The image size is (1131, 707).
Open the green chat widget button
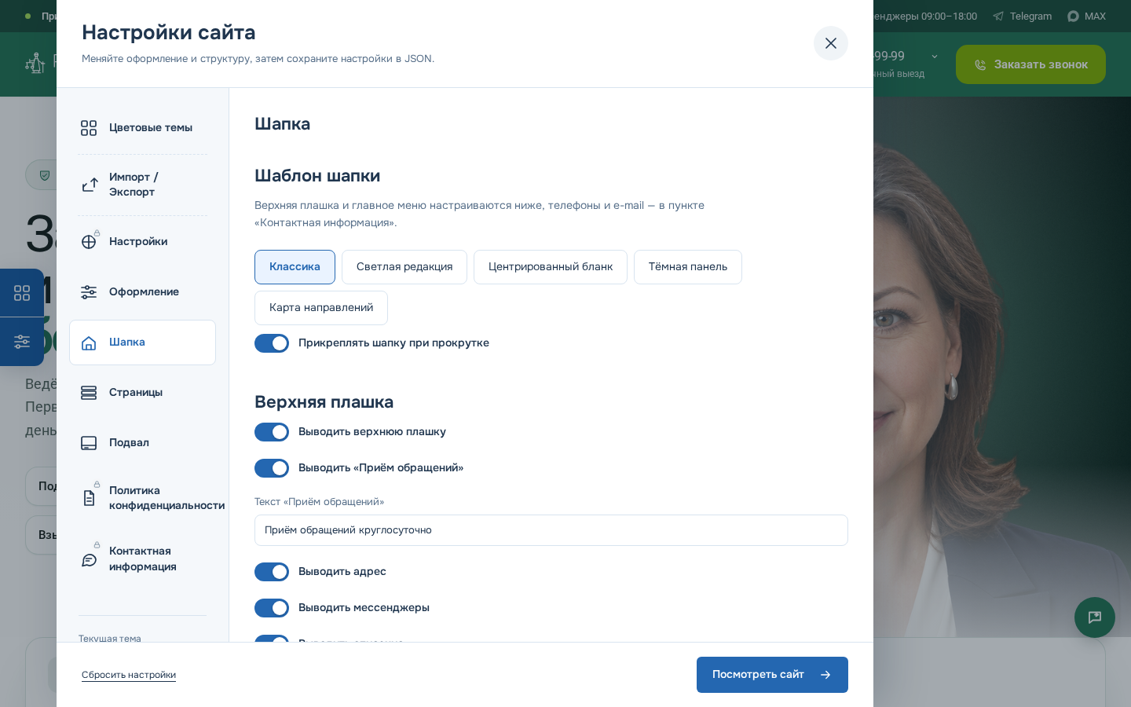(1095, 617)
